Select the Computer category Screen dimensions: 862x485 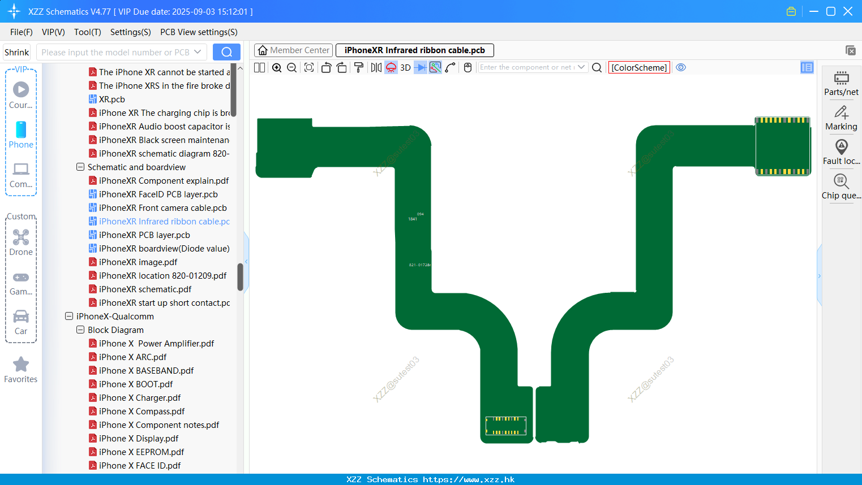click(21, 175)
